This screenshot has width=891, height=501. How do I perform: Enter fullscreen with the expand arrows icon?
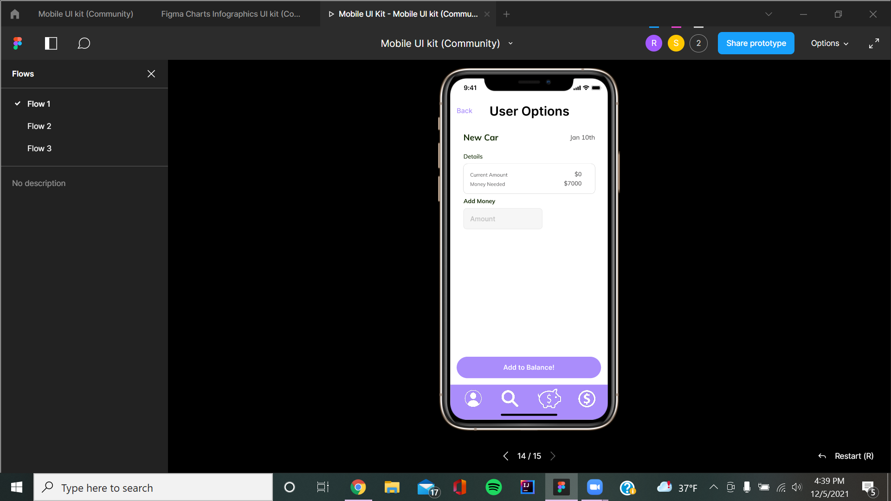(874, 43)
